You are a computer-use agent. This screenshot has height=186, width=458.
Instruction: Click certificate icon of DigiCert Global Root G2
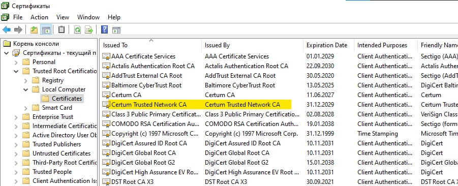[x=106, y=162]
